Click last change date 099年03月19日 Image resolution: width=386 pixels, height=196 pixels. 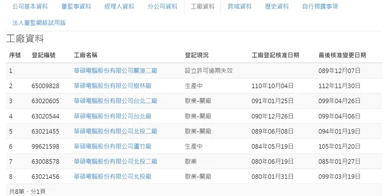[339, 177]
